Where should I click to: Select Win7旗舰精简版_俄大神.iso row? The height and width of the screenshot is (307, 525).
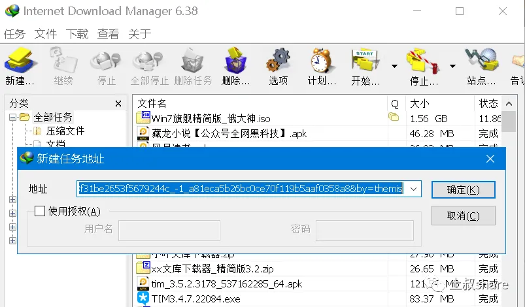pyautogui.click(x=318, y=118)
